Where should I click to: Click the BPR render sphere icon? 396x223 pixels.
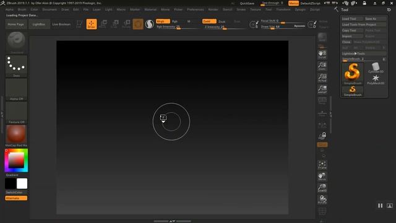coord(322,37)
